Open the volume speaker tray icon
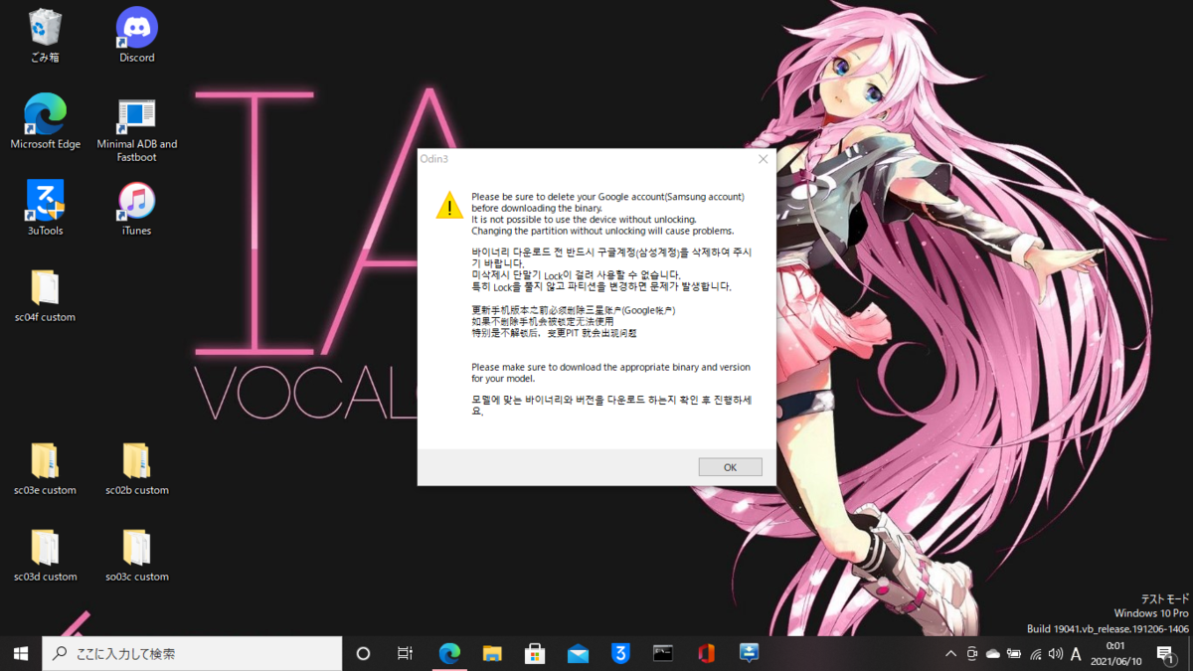Viewport: 1193px width, 671px height. point(1055,654)
